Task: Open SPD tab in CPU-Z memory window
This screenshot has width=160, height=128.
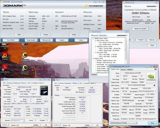Action: [81, 83]
